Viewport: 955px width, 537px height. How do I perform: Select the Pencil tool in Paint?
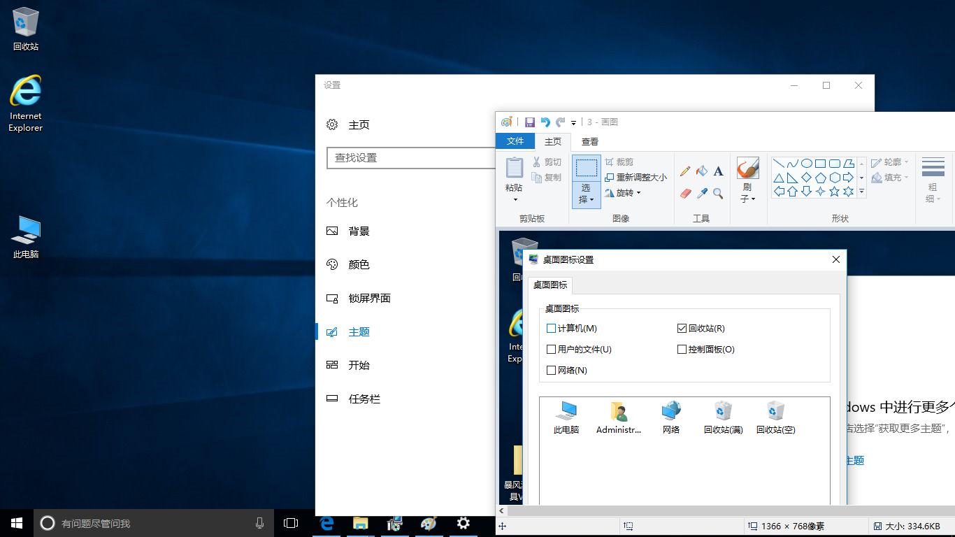click(684, 170)
